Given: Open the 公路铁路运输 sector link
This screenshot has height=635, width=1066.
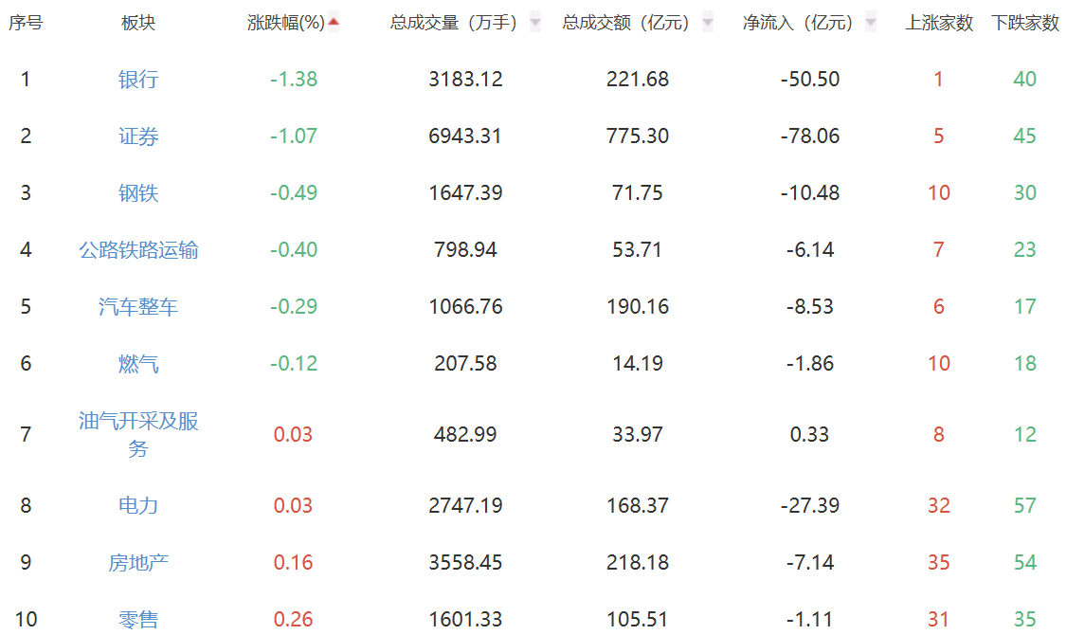Looking at the screenshot, I should pos(138,250).
